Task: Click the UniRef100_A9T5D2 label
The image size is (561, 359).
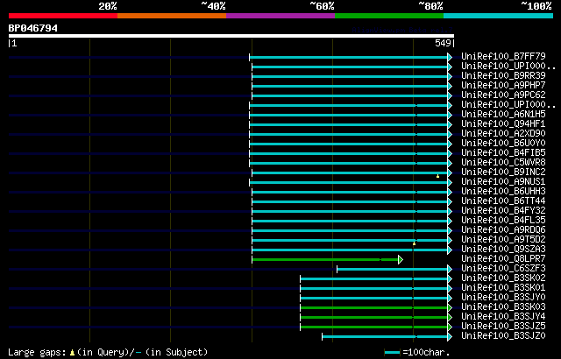Action: point(503,240)
